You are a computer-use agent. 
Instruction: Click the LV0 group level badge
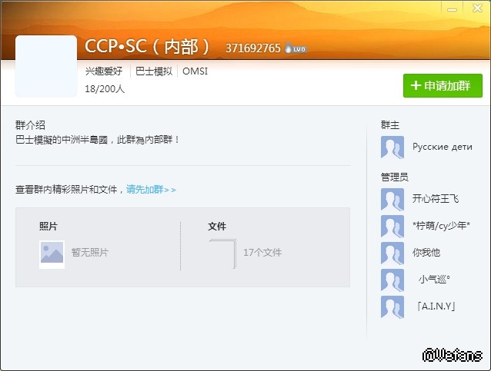[x=296, y=48]
